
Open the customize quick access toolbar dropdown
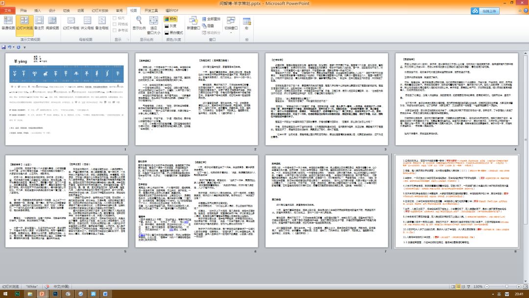[x=25, y=47]
